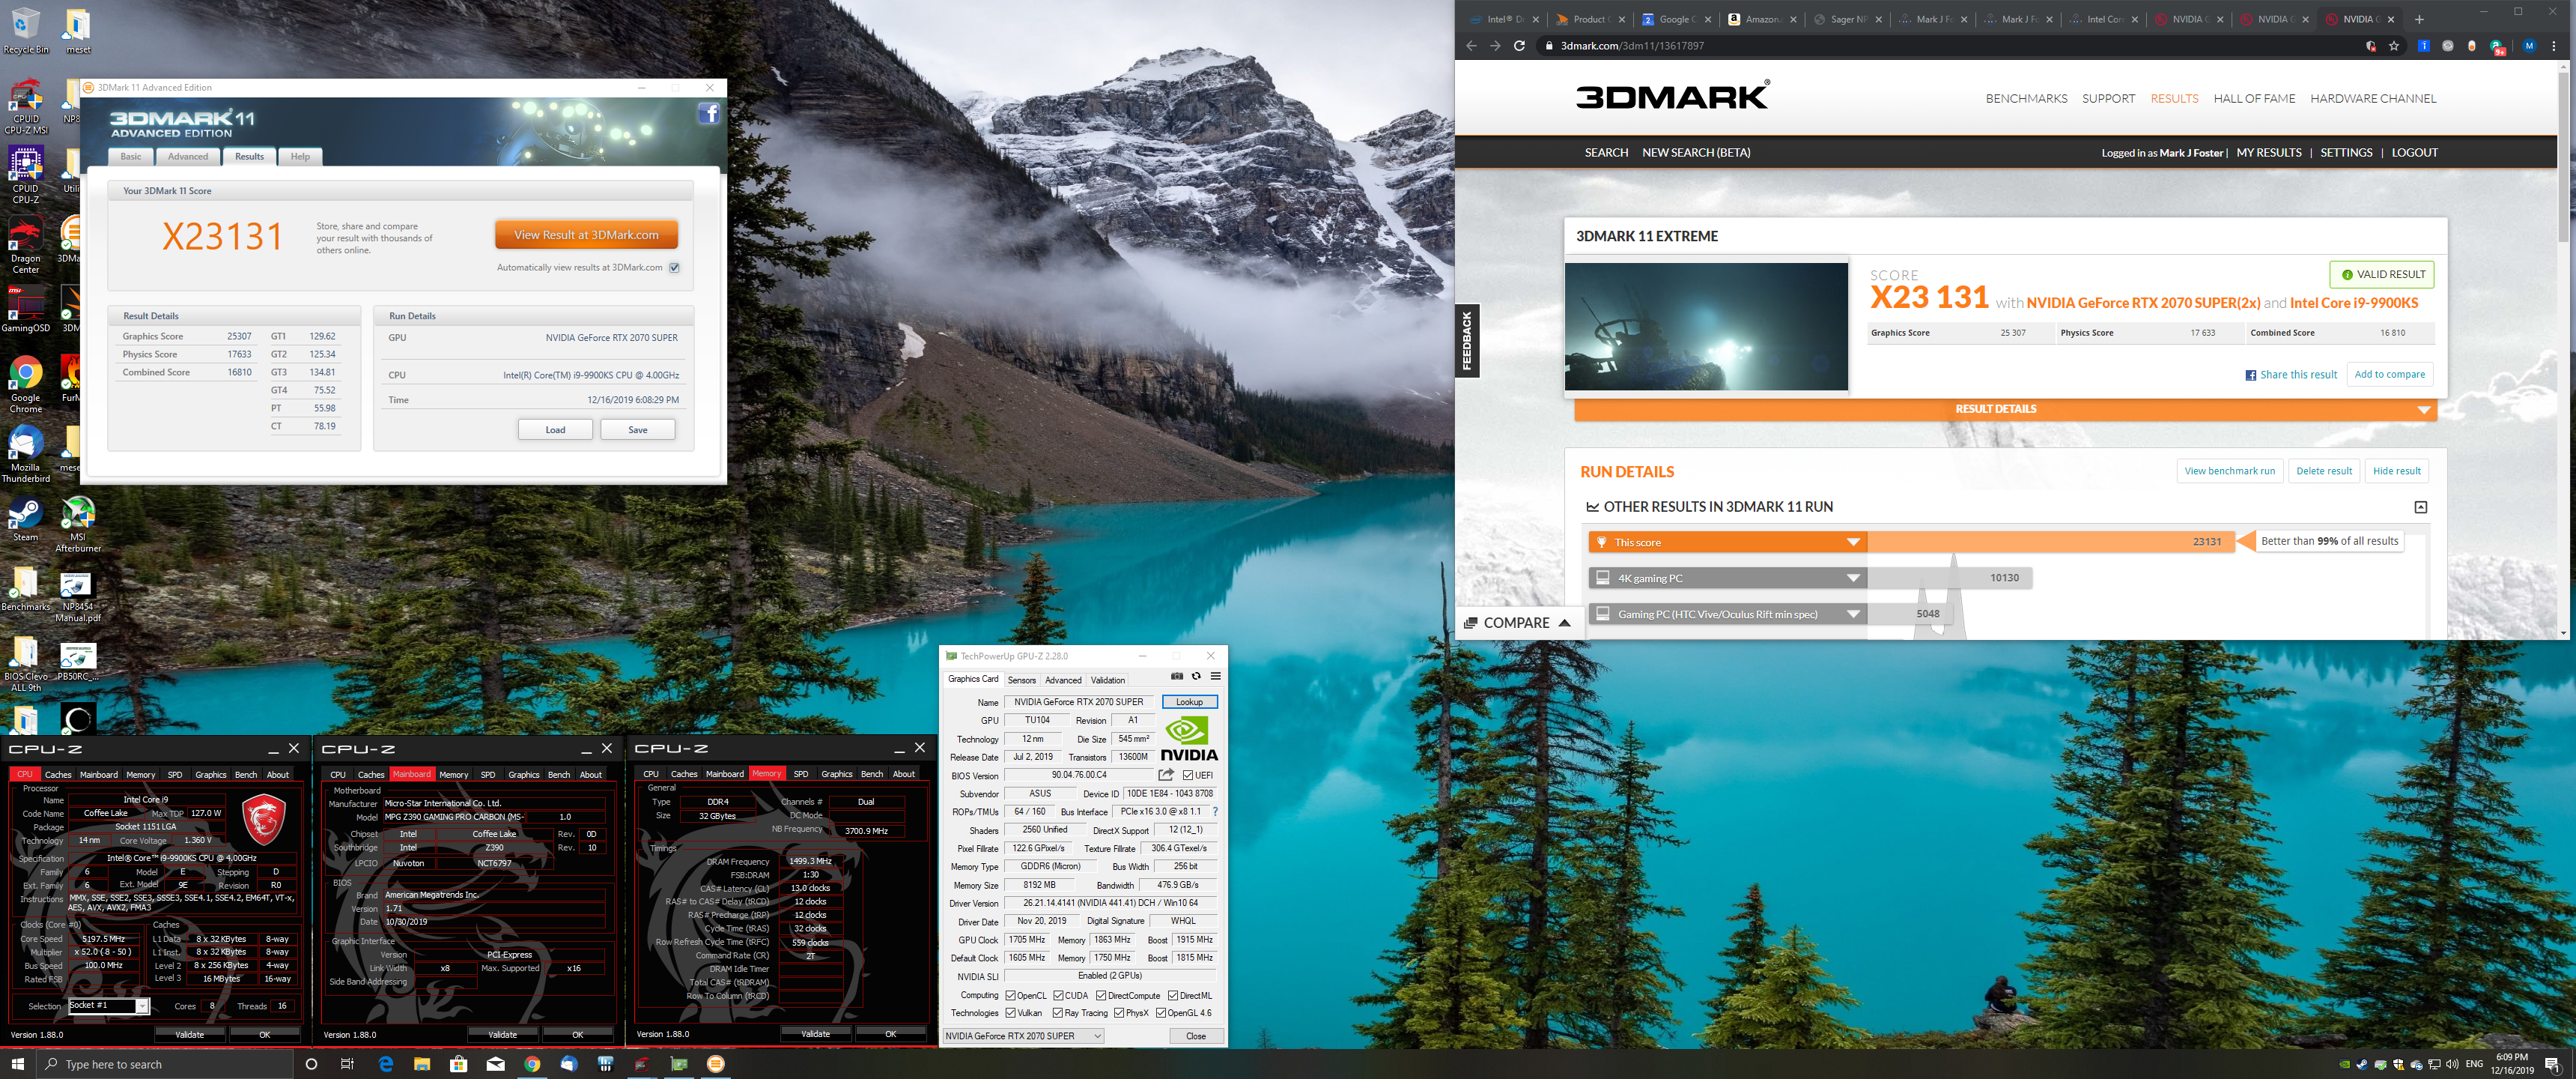Open the GPU selection dropdown in GPU-Z
This screenshot has width=2576, height=1079.
pyautogui.click(x=1024, y=1036)
